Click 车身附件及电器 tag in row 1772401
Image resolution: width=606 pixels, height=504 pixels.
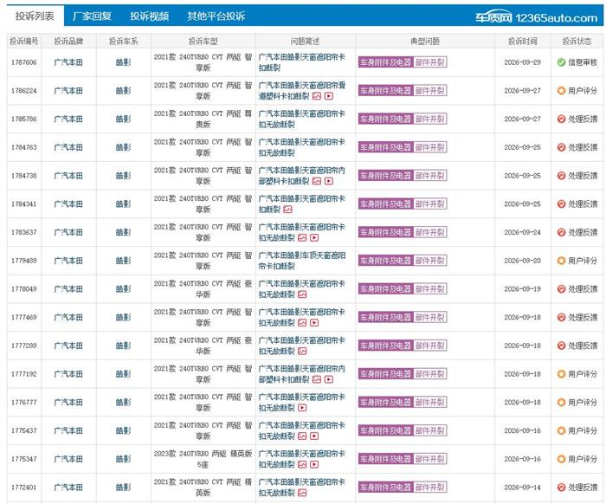click(386, 487)
